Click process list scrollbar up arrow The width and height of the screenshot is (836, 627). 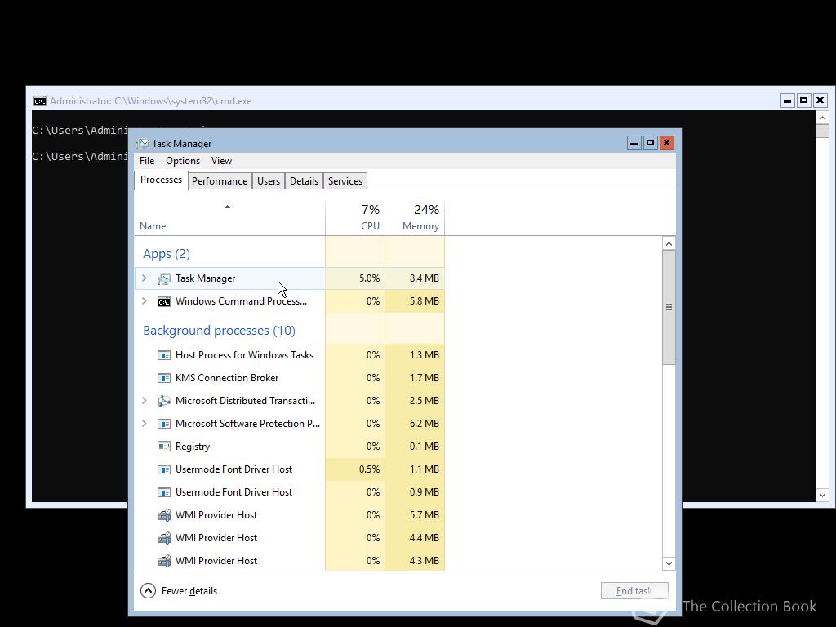(669, 243)
